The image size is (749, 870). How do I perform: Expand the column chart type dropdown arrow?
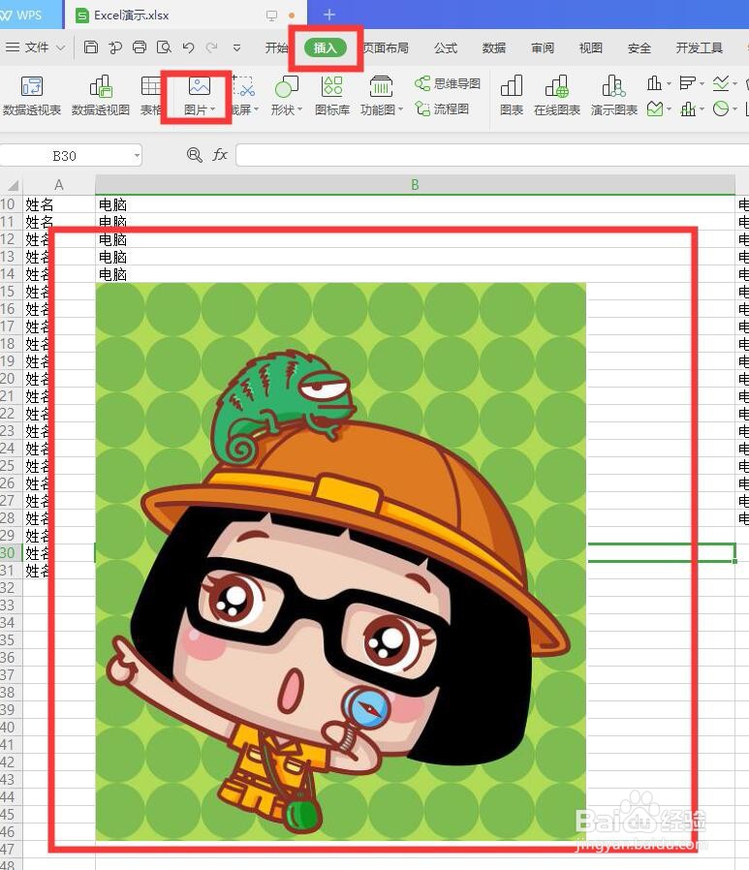(669, 83)
